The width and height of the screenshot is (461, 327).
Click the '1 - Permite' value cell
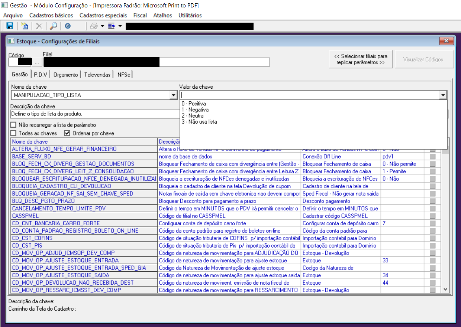402,171
